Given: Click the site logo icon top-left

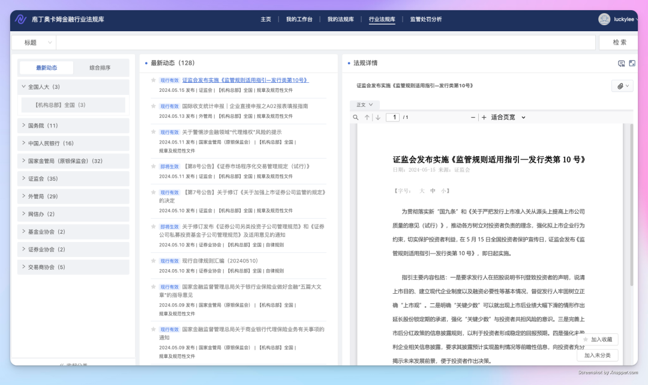Looking at the screenshot, I should (x=22, y=19).
